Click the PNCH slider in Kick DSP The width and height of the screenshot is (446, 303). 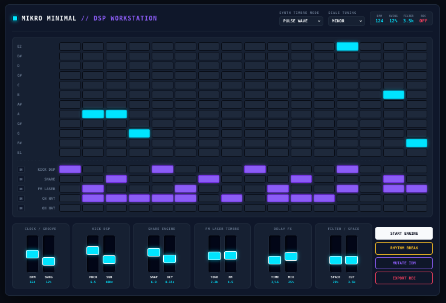coord(92,254)
